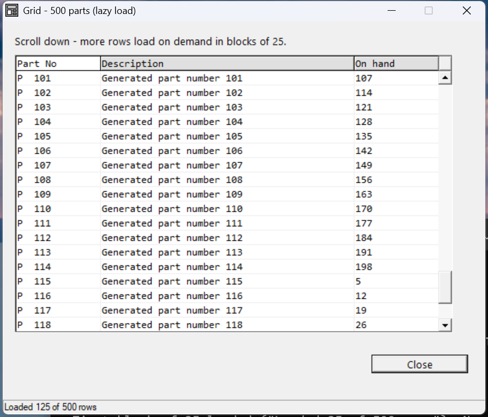Select part number cell P 117
488x417 pixels.
coord(58,310)
